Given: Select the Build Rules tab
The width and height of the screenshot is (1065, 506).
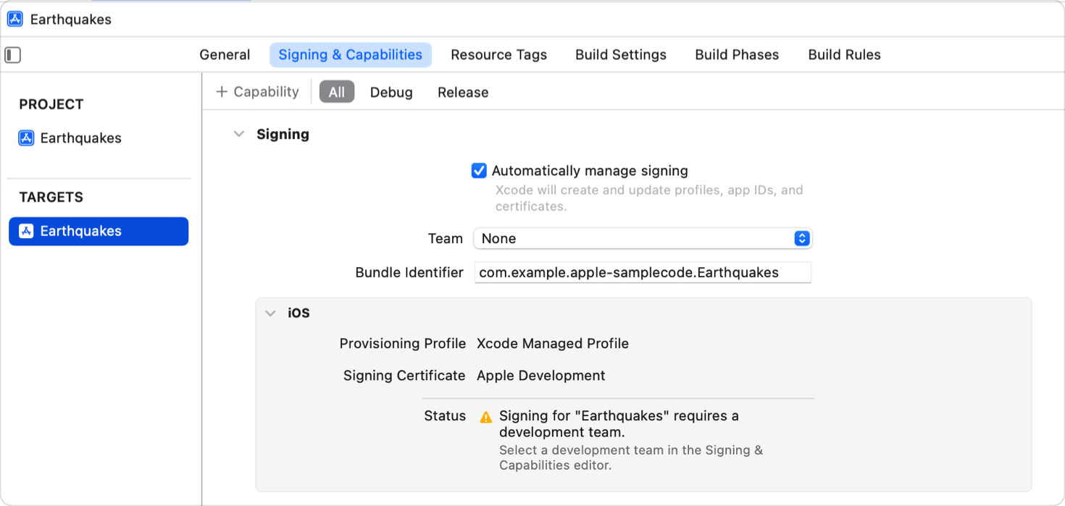Looking at the screenshot, I should pos(844,55).
